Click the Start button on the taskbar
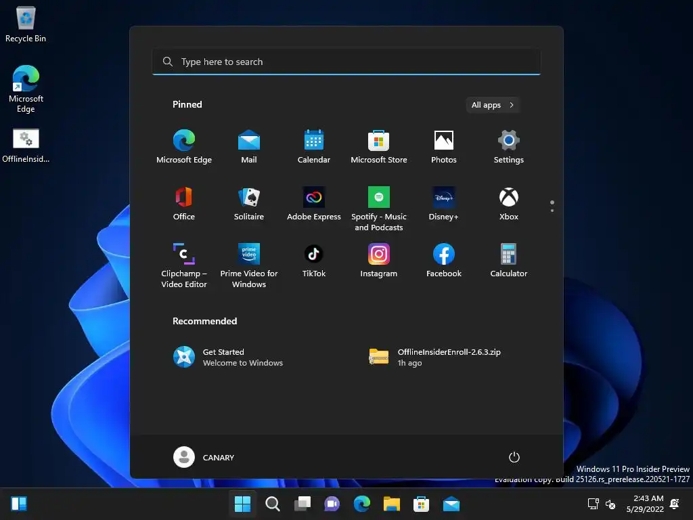 [x=242, y=504]
